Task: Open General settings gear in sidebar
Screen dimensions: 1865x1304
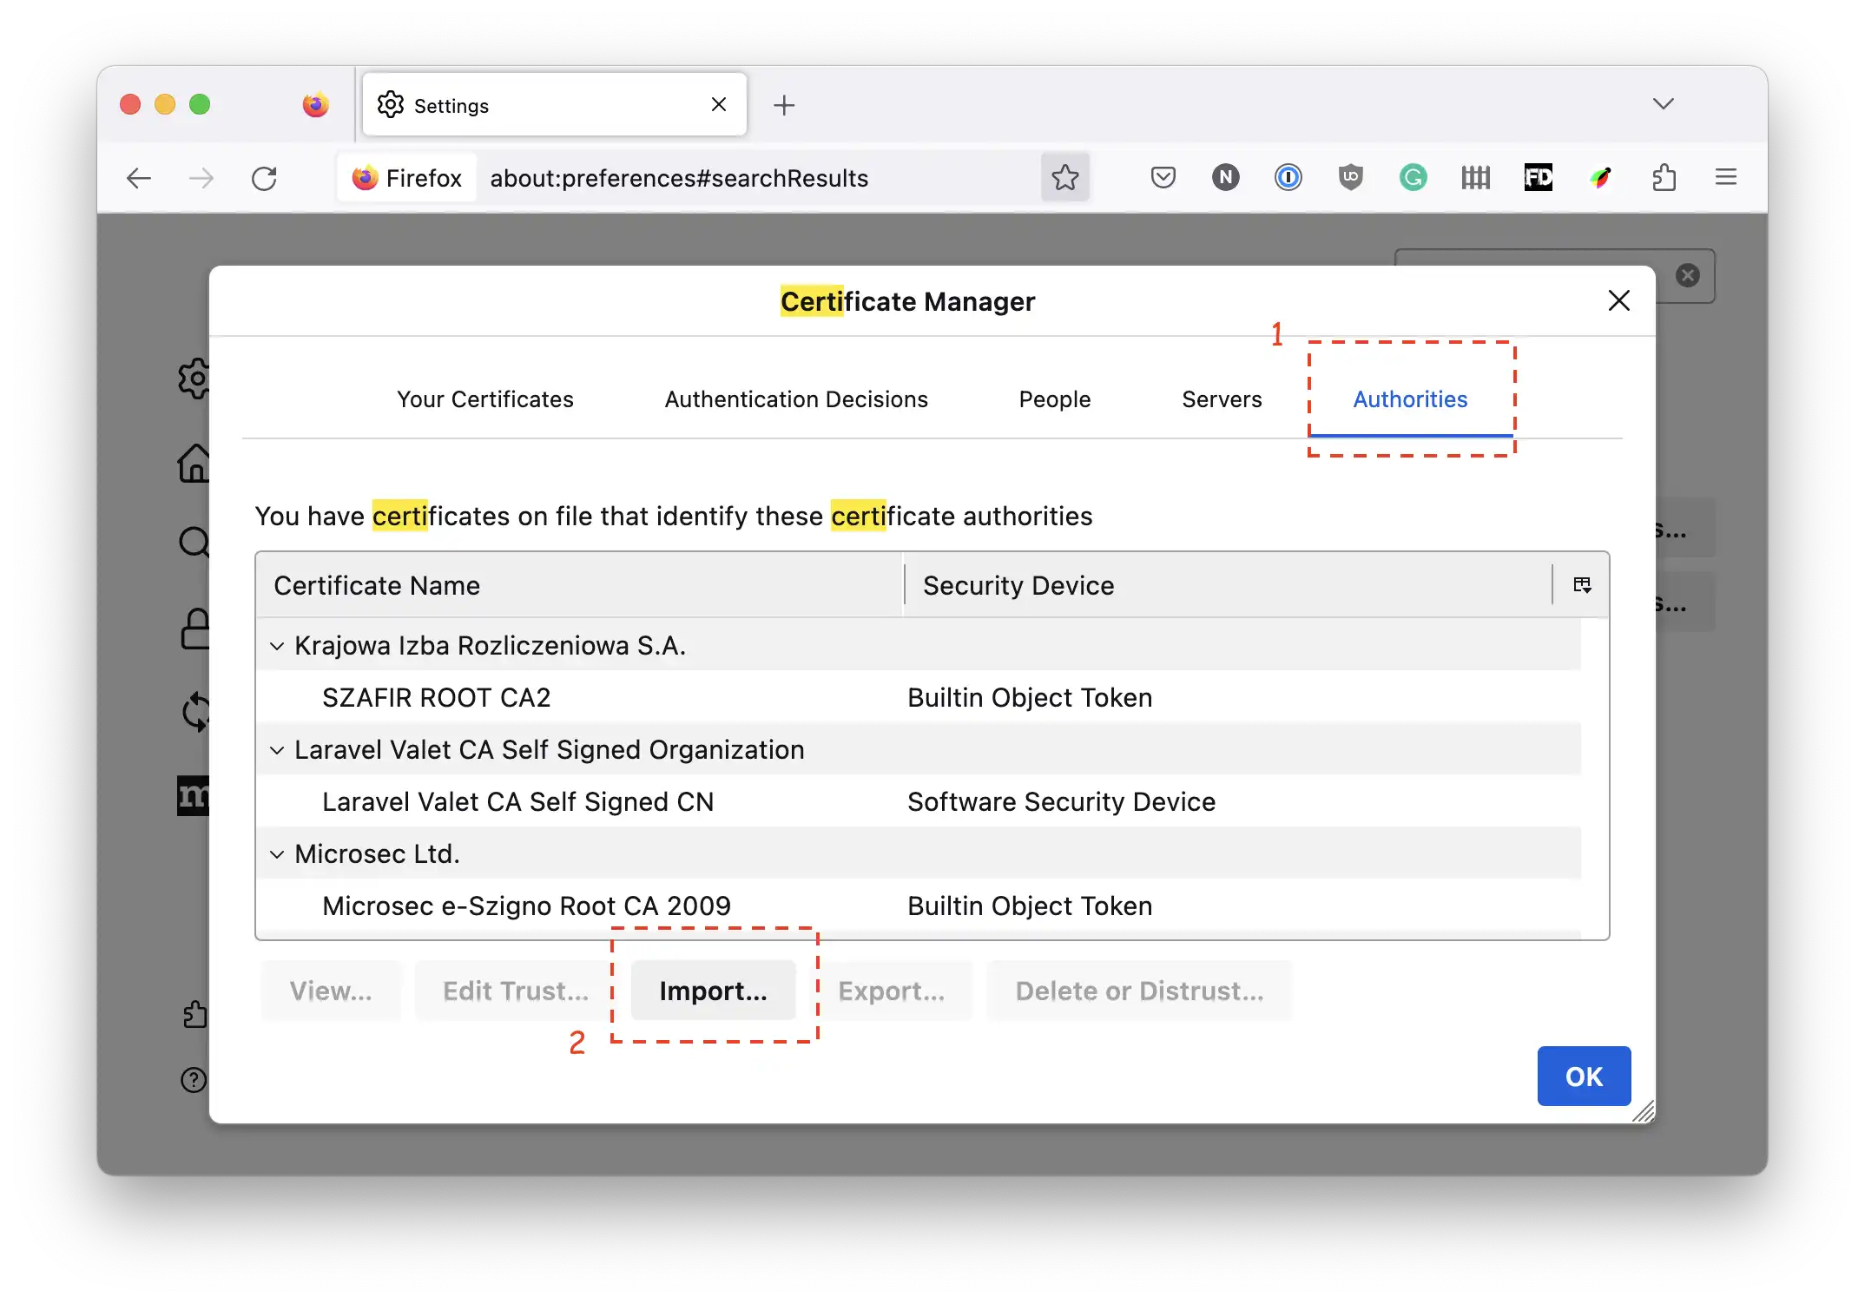Action: point(194,378)
